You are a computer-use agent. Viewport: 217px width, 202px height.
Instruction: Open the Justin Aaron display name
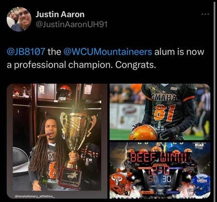coord(60,14)
